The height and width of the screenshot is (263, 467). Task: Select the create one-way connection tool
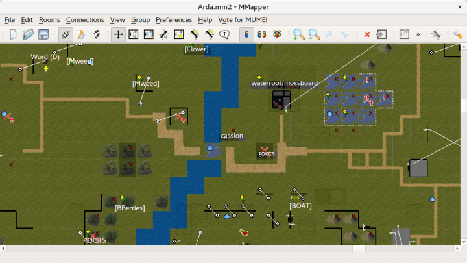point(210,34)
